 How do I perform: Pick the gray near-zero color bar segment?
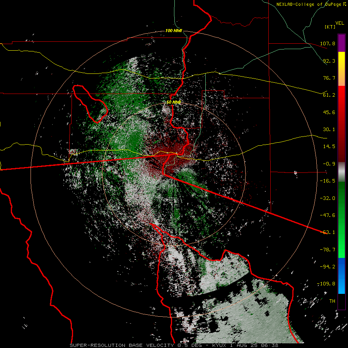tap(341, 172)
